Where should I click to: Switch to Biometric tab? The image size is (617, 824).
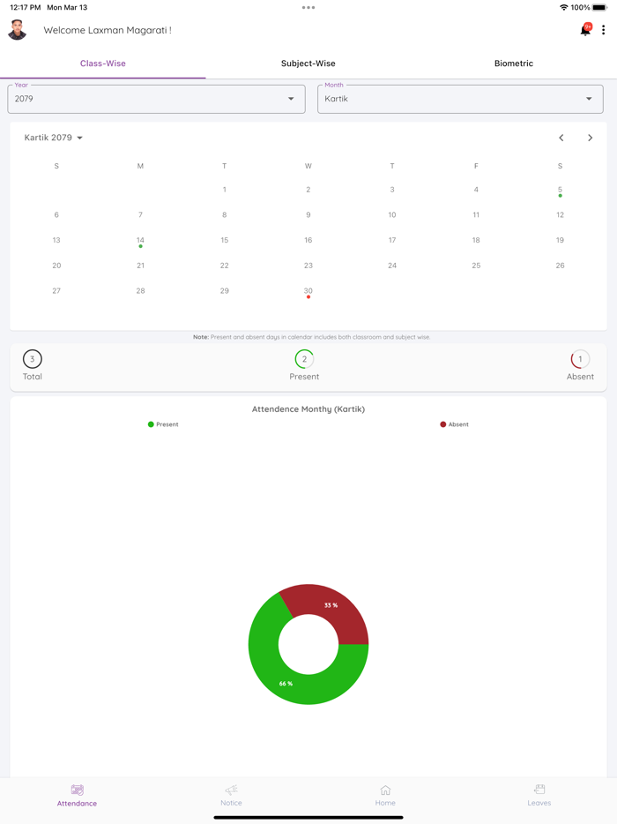point(514,63)
